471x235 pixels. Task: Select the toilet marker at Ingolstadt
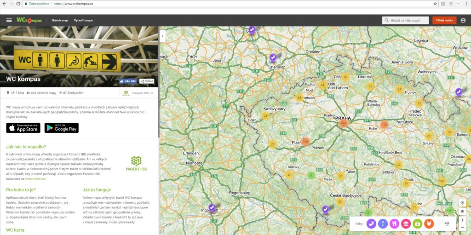212,207
